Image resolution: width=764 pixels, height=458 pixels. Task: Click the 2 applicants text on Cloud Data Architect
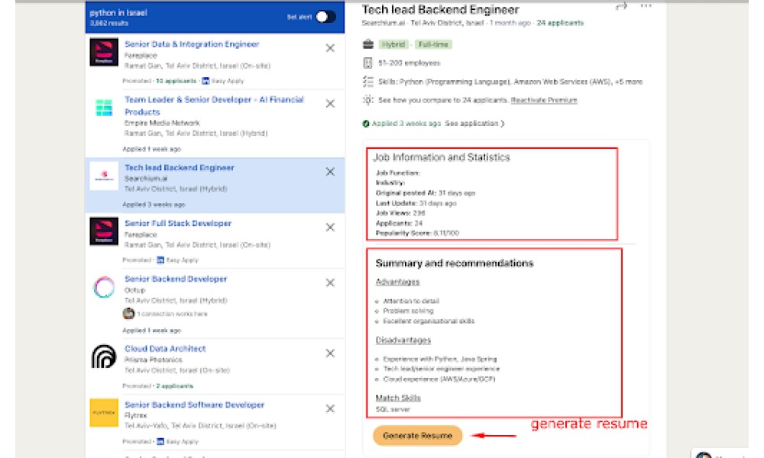coord(174,386)
